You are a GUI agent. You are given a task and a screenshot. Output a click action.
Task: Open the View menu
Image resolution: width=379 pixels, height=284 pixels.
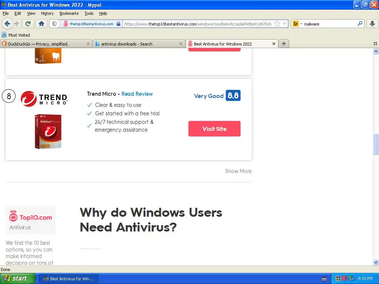pyautogui.click(x=31, y=13)
